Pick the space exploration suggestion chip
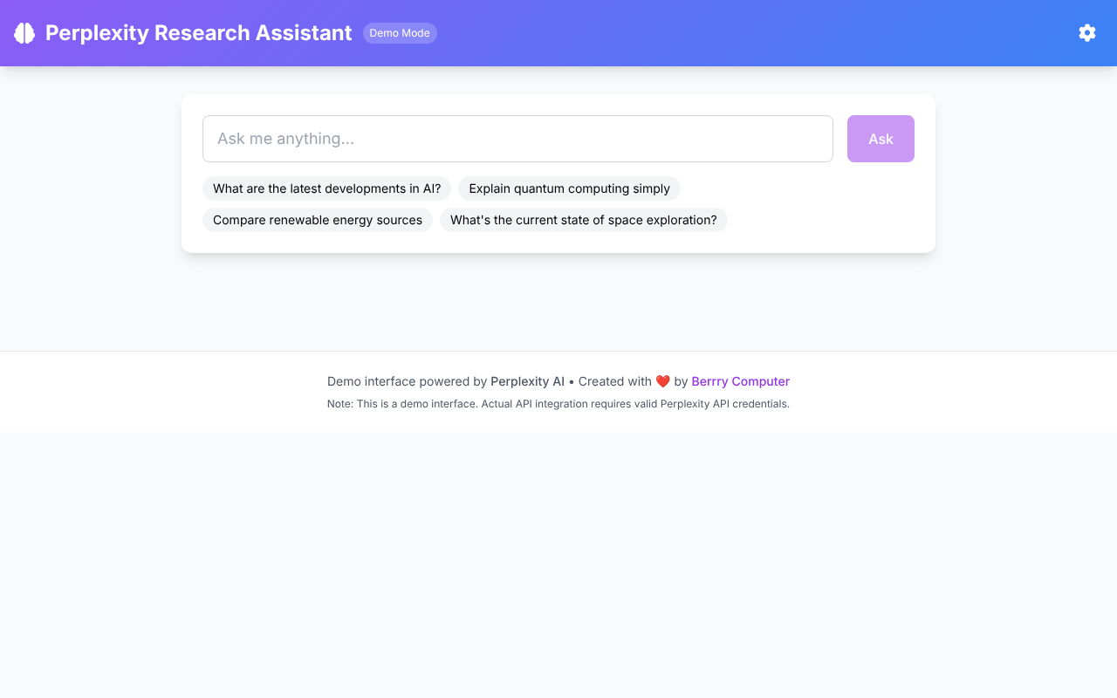1117x698 pixels. click(x=583, y=220)
